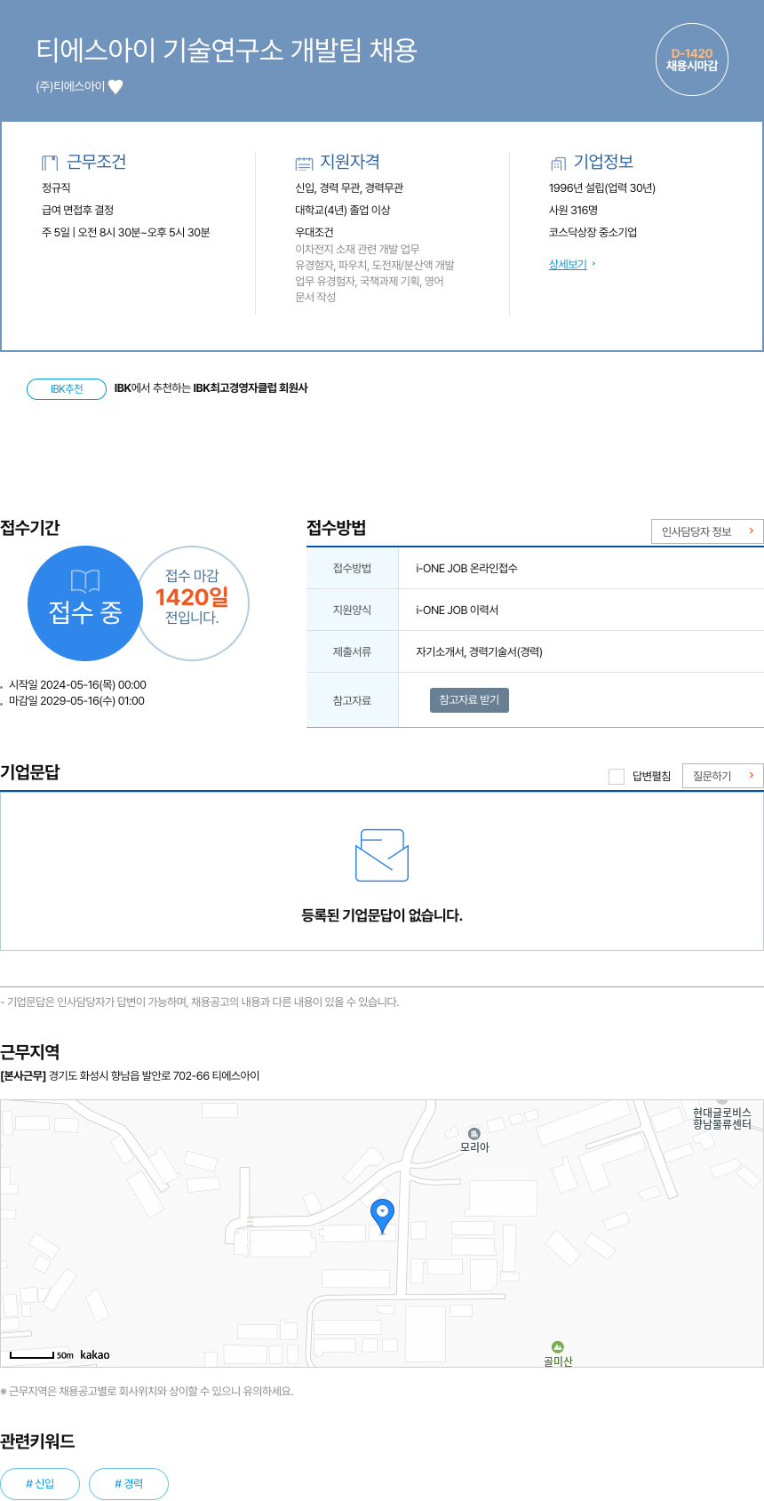Click the open book icon in 접수 중 circle

pyautogui.click(x=85, y=581)
